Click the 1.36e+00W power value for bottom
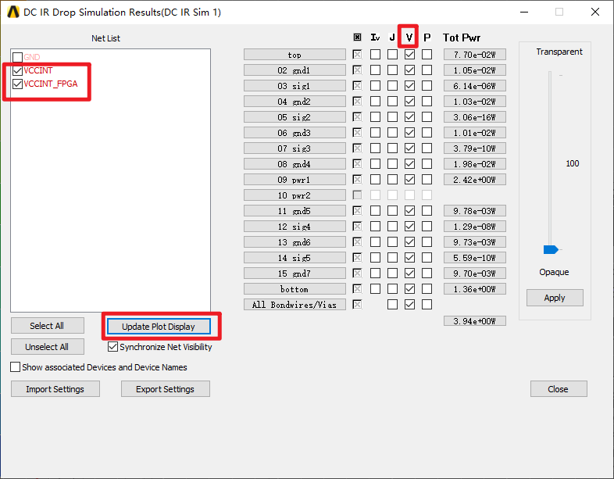Image resolution: width=614 pixels, height=479 pixels. tap(475, 289)
